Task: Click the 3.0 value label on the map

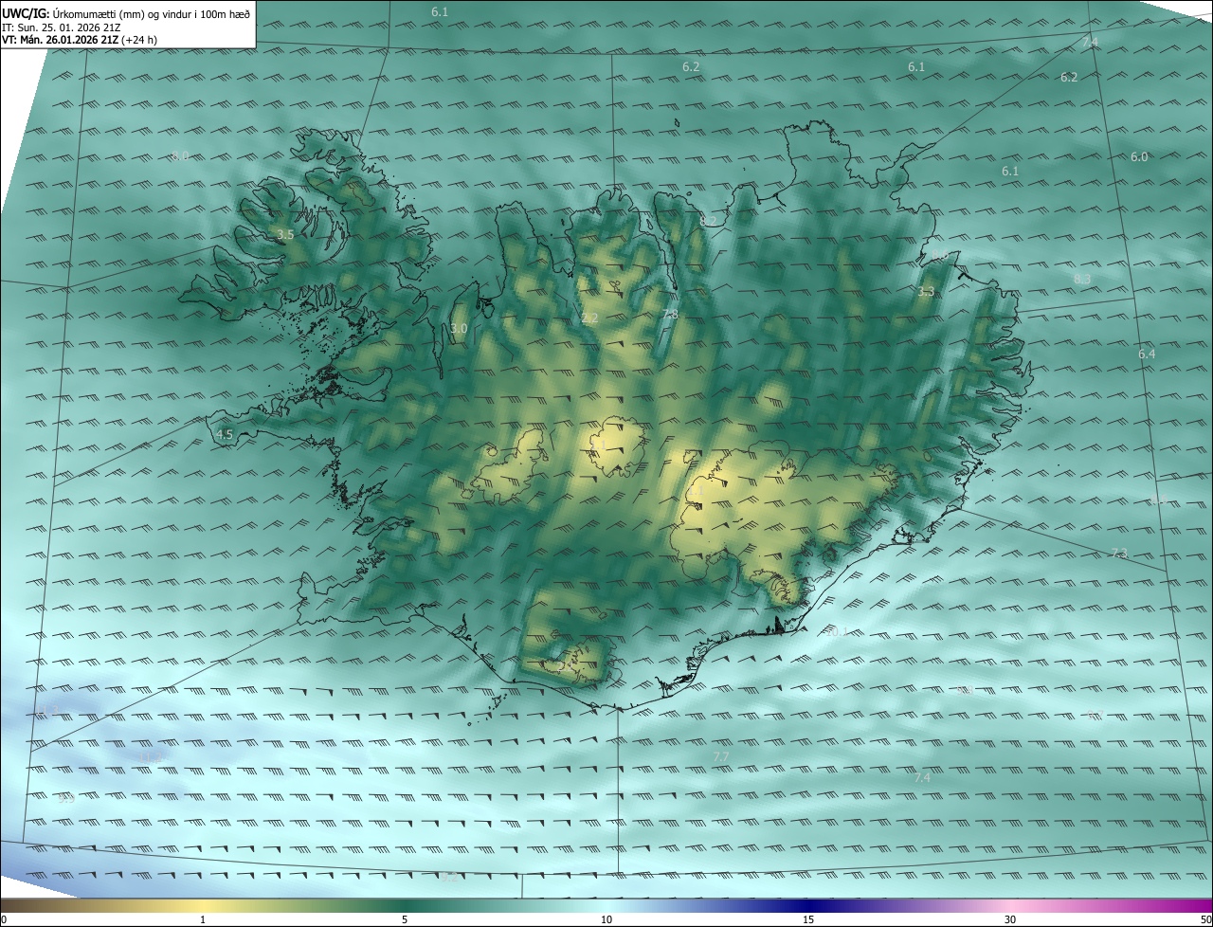Action: point(459,329)
